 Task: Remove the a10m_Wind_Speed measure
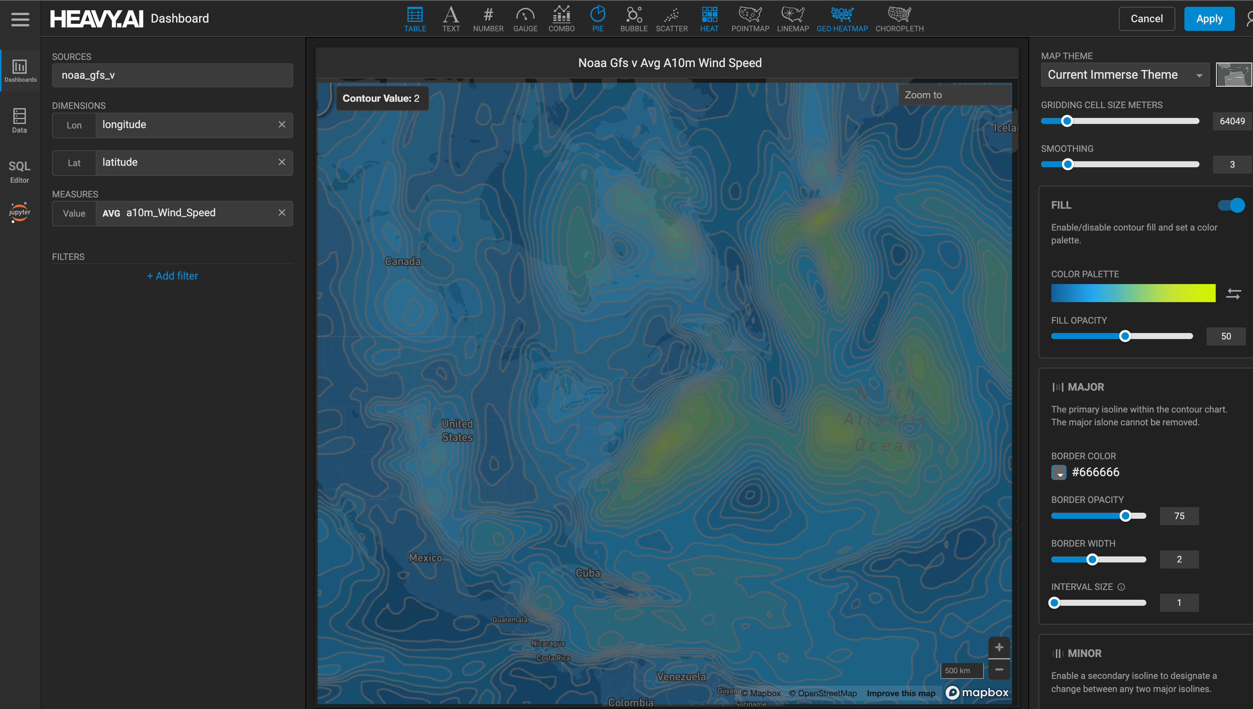pyautogui.click(x=282, y=213)
